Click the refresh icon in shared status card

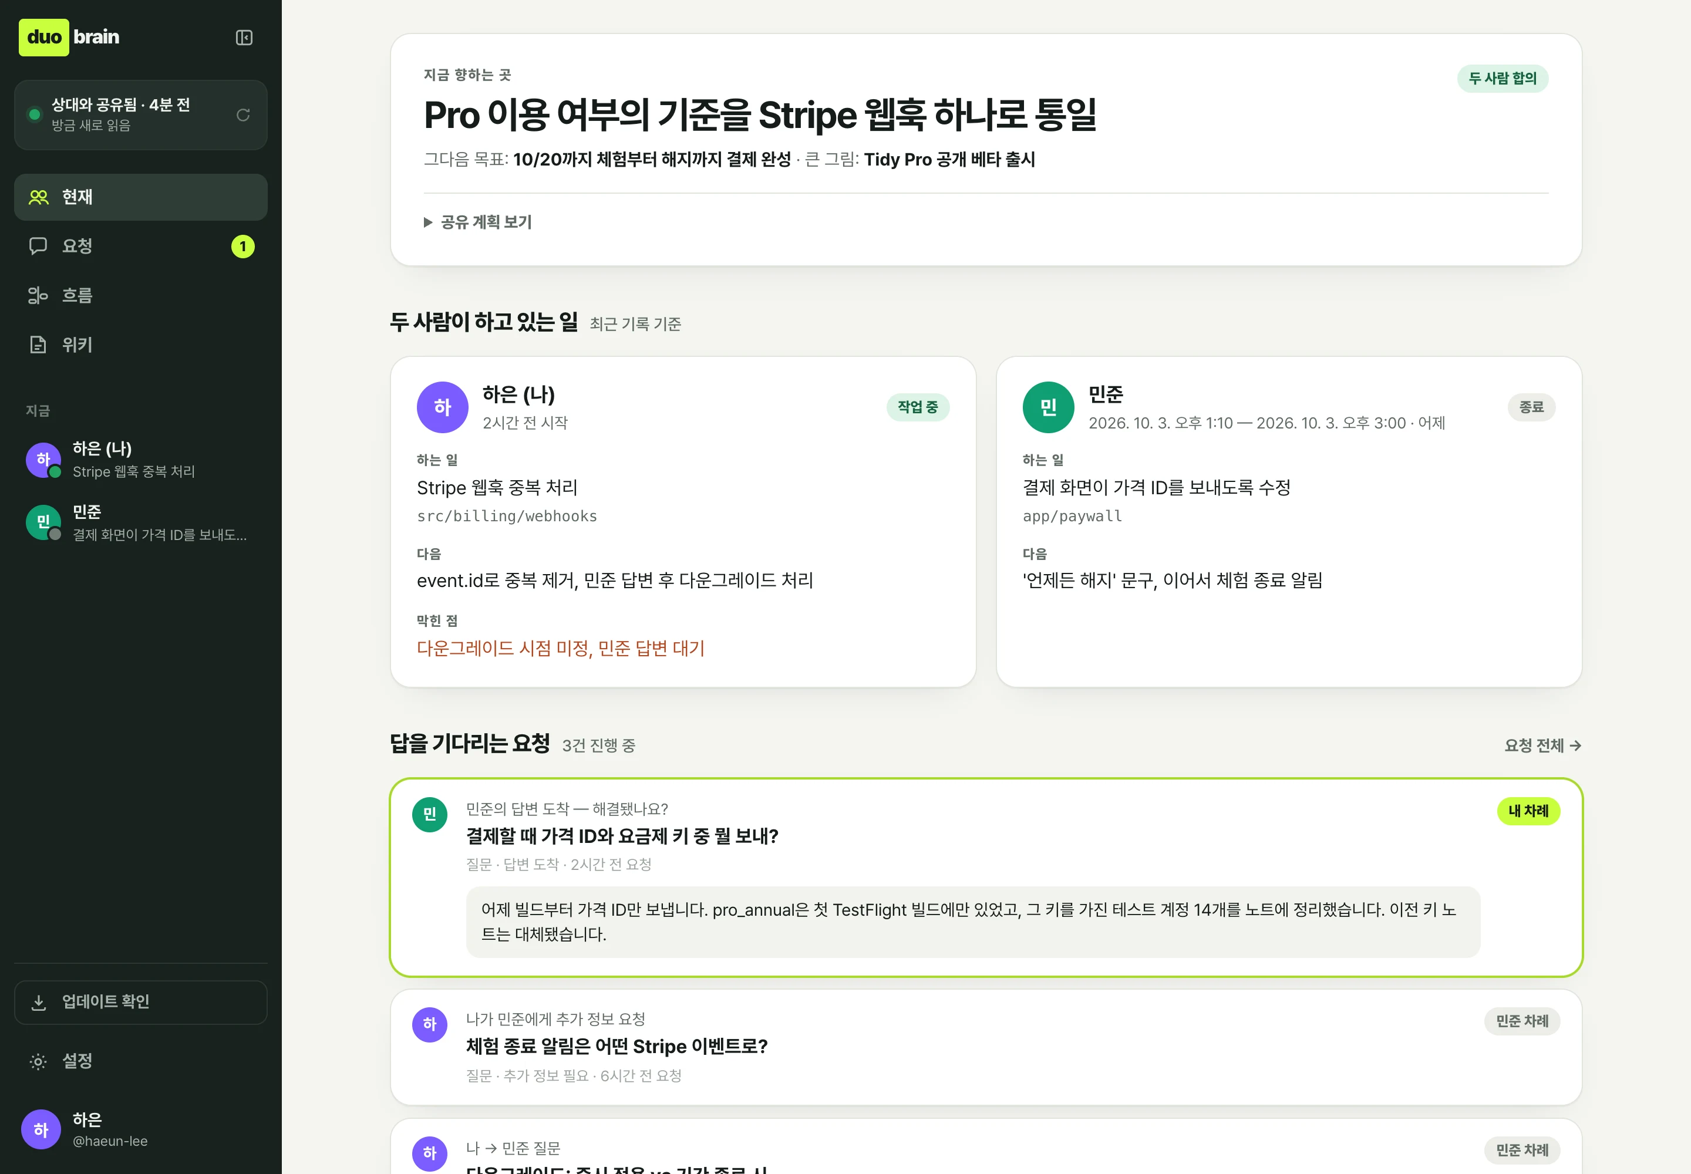point(243,114)
